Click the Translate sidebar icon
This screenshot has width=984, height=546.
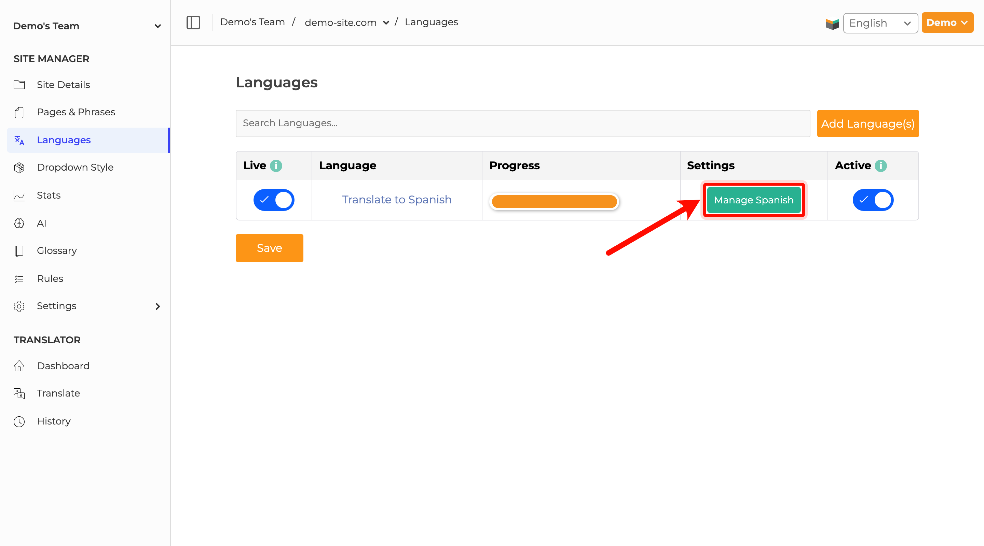tap(19, 393)
